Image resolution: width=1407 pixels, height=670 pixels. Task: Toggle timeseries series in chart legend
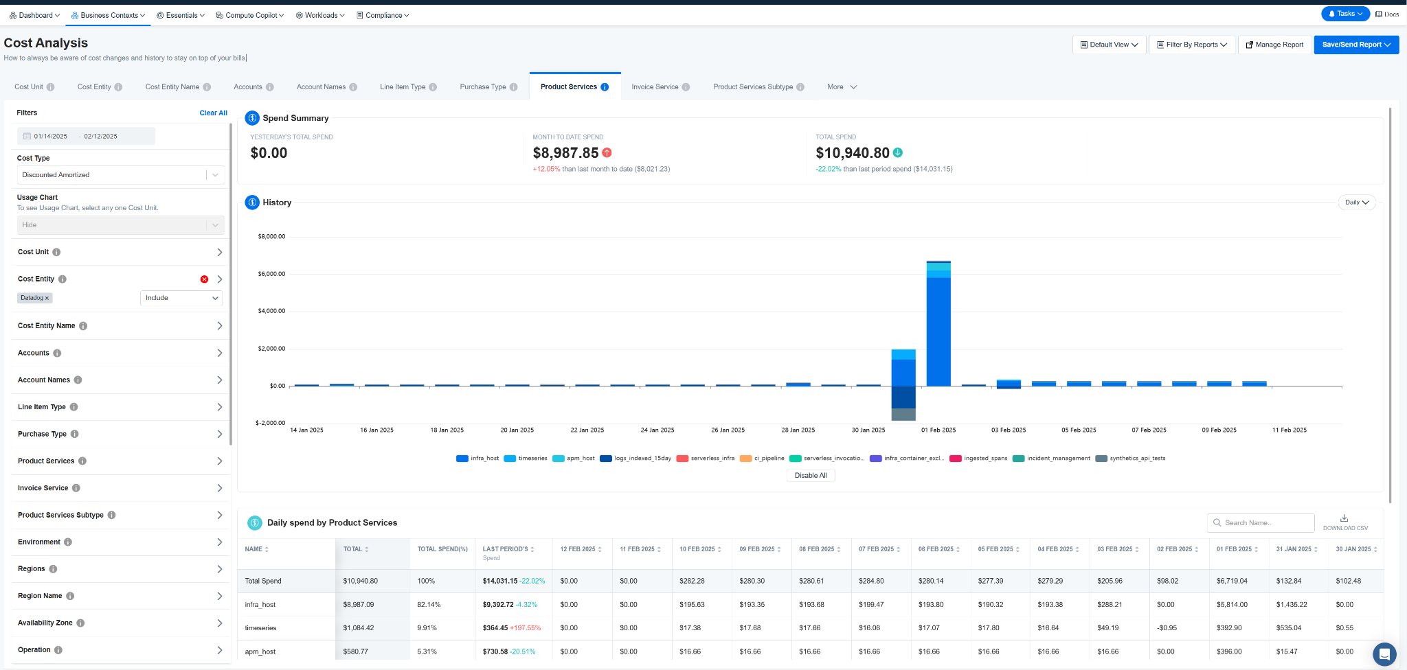(x=526, y=459)
